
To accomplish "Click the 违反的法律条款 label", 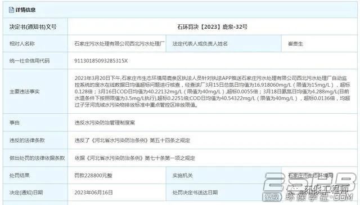I will [x=27, y=140].
